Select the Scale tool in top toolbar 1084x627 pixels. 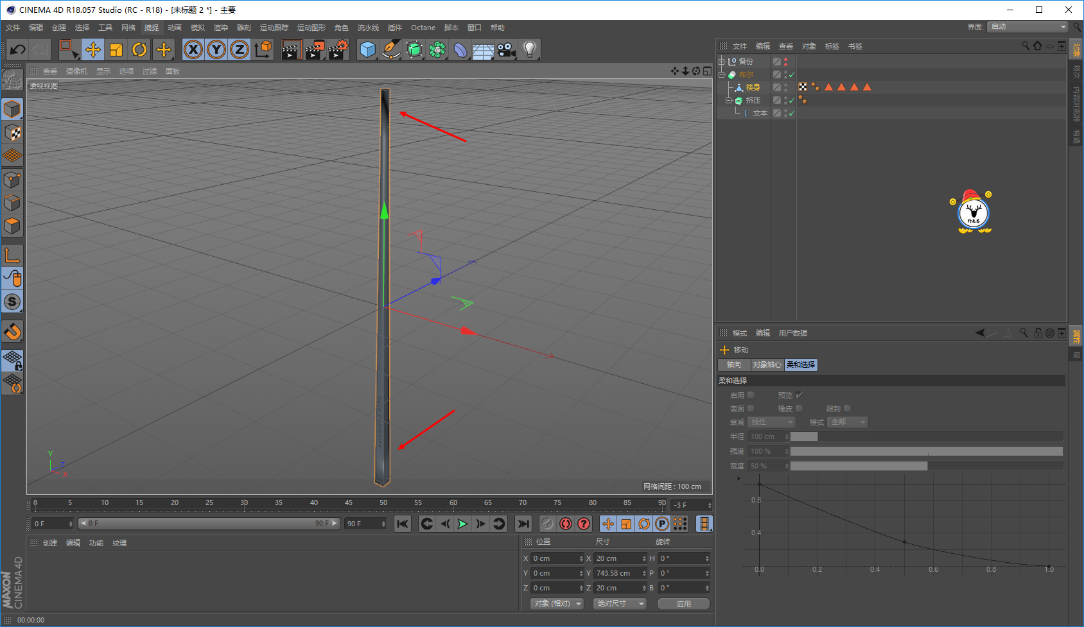(116, 49)
